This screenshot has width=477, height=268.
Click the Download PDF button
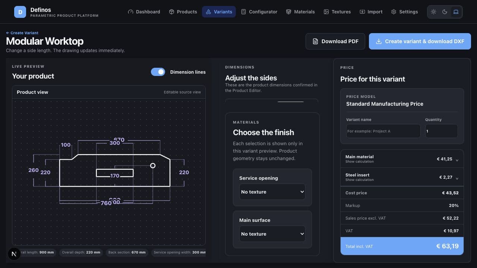pos(335,41)
